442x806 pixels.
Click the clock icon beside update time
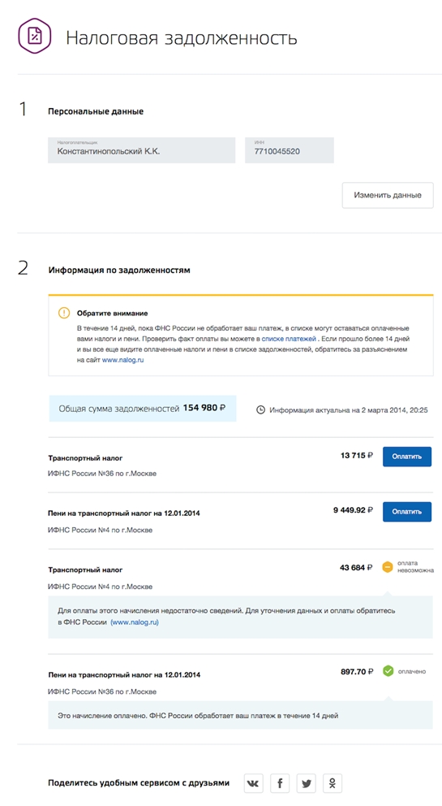[261, 409]
